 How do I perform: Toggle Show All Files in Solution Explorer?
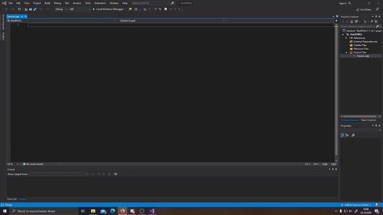click(376, 21)
